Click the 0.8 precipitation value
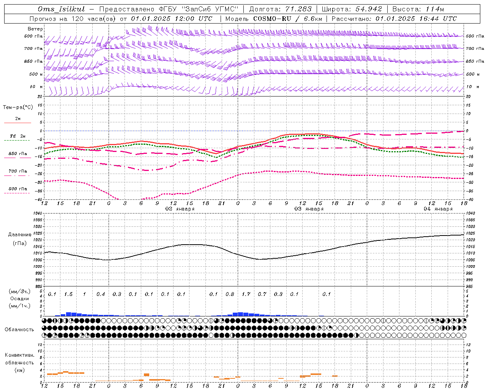The width and height of the screenshot is (486, 389). 230,294
